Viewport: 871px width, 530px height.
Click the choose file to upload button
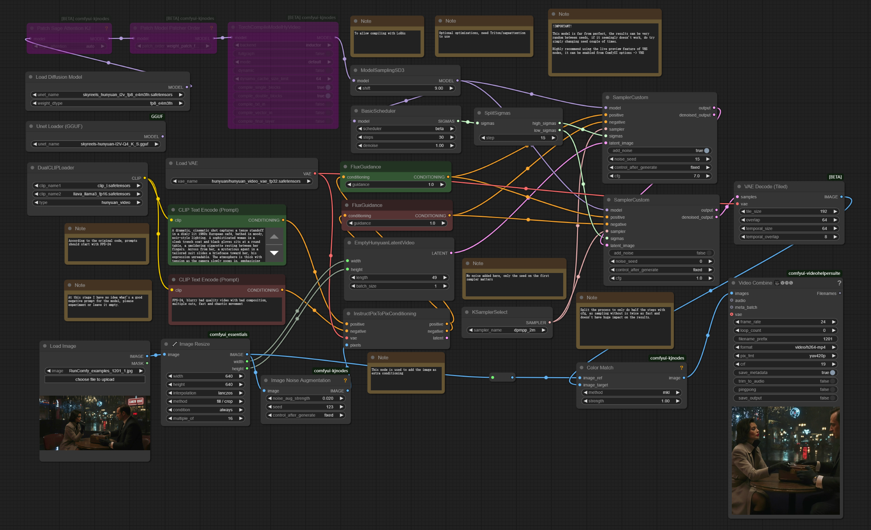click(x=95, y=379)
